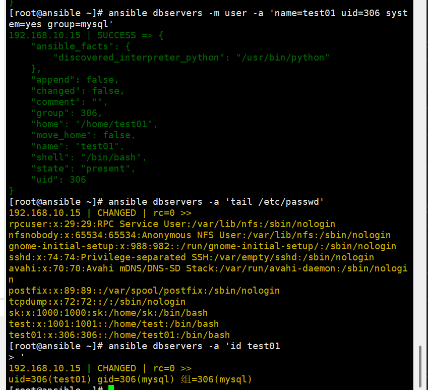Click the "state": "present" line
The width and height of the screenshot is (428, 390).
[83, 169]
